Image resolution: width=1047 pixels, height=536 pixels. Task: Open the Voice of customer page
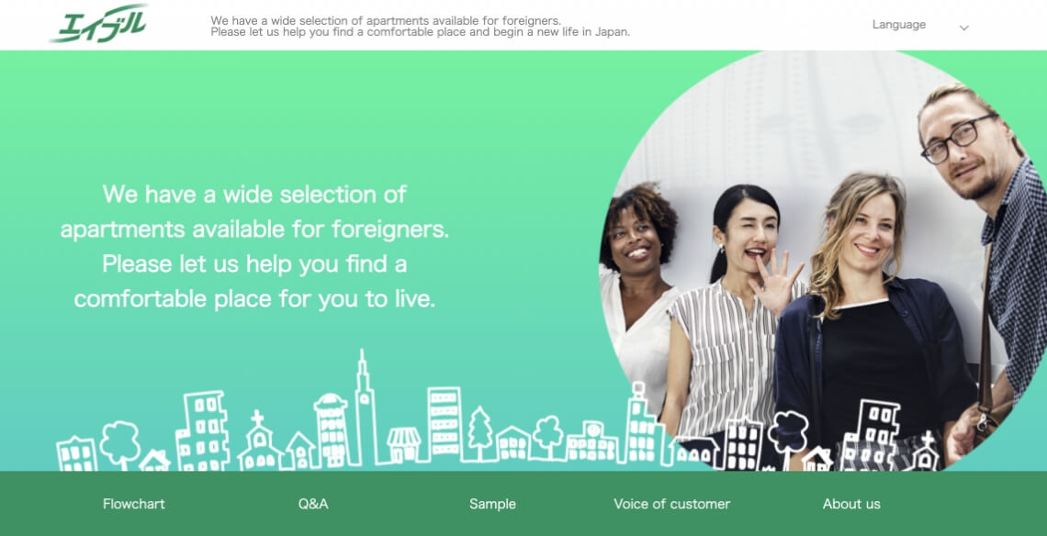click(671, 504)
